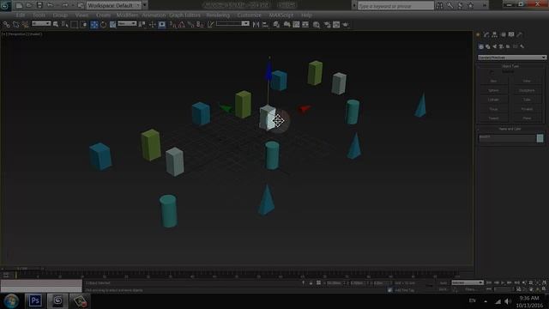Image resolution: width=549 pixels, height=309 pixels.
Task: Toggle Window/Crossing selection mode
Action: click(83, 25)
